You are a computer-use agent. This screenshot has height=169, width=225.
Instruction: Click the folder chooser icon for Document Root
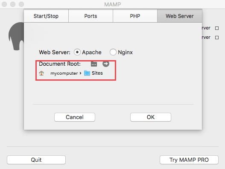click(x=94, y=64)
